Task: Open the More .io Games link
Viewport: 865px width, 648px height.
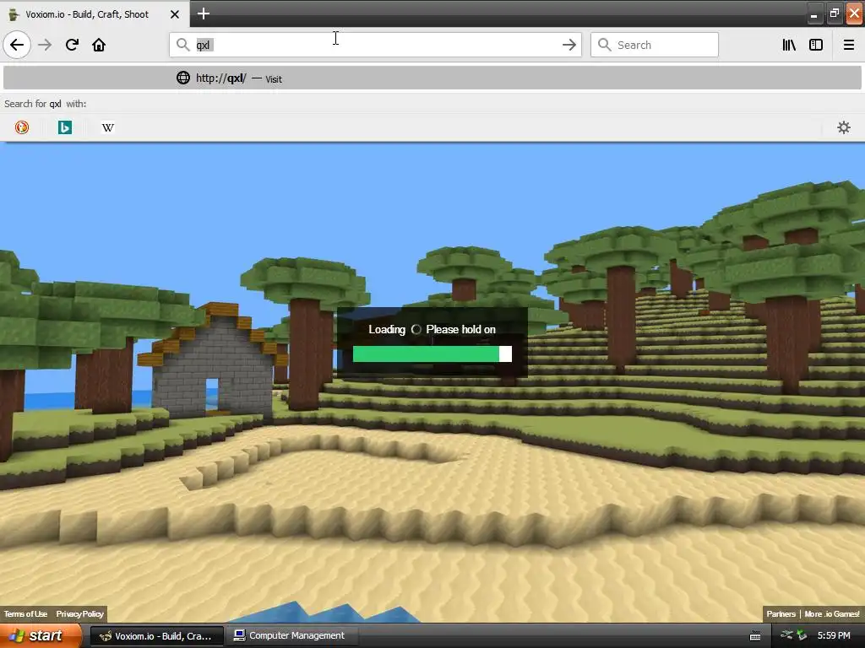Action: (831, 614)
